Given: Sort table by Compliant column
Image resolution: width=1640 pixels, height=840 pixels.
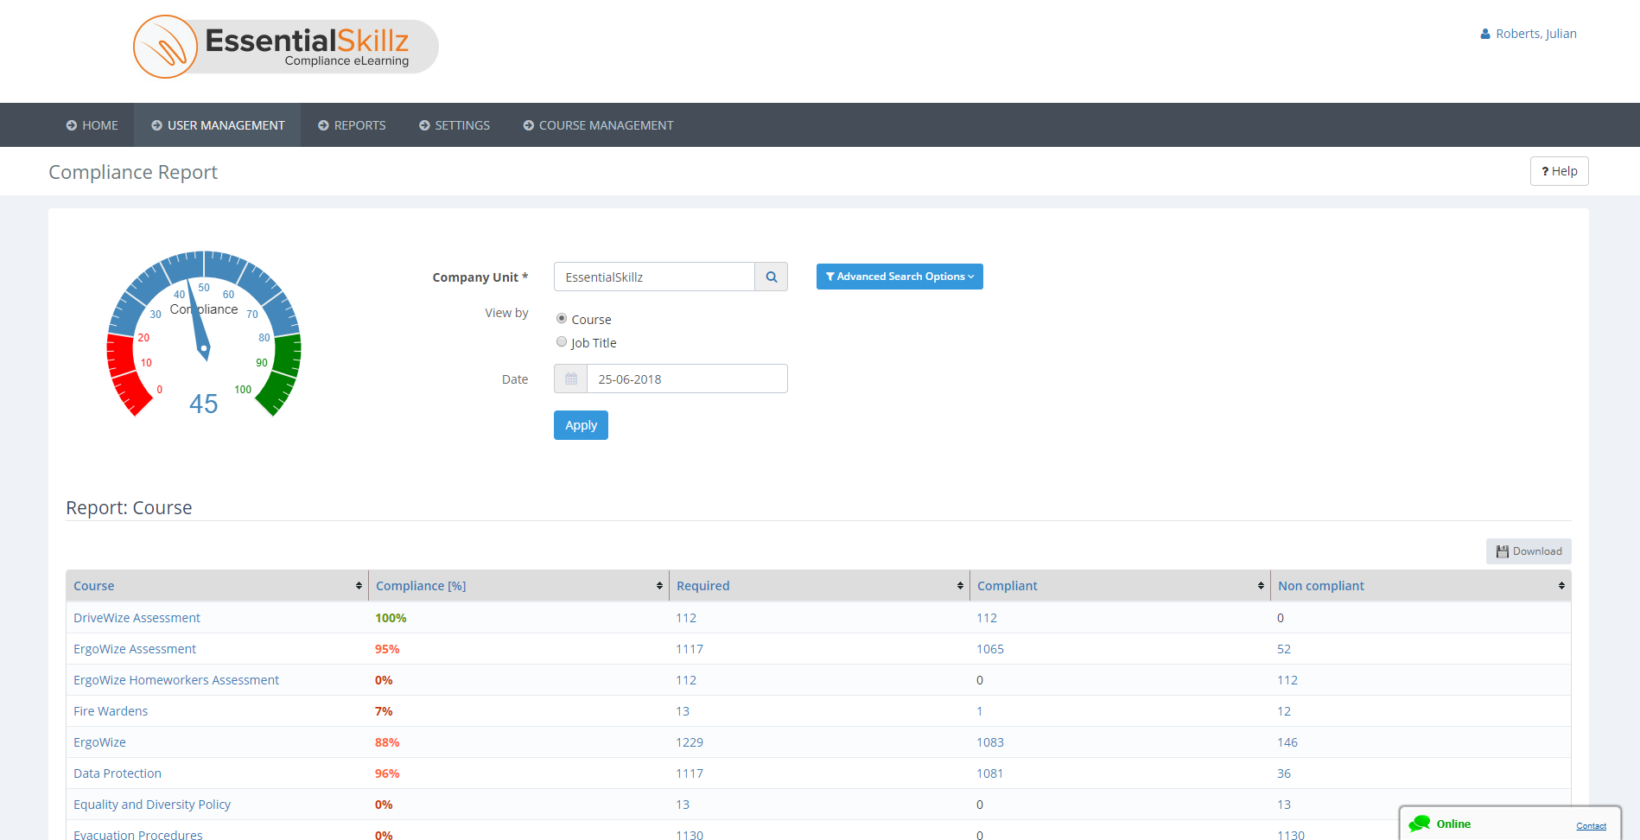Looking at the screenshot, I should point(1120,586).
